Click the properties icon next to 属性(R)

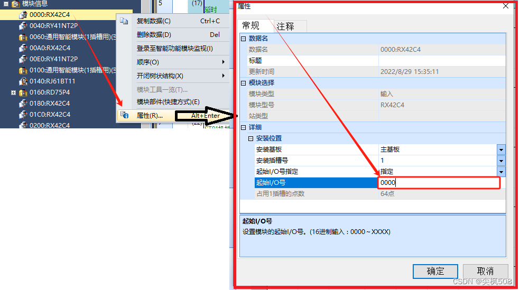point(124,115)
